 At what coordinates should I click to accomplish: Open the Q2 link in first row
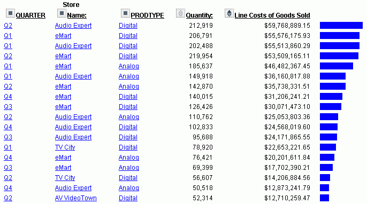pyautogui.click(x=8, y=26)
